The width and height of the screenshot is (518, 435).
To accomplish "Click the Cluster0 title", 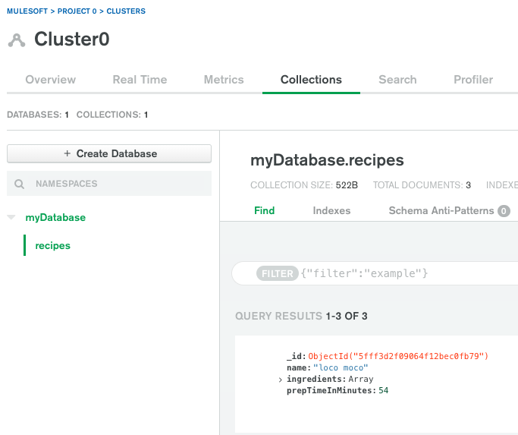I will 72,39.
